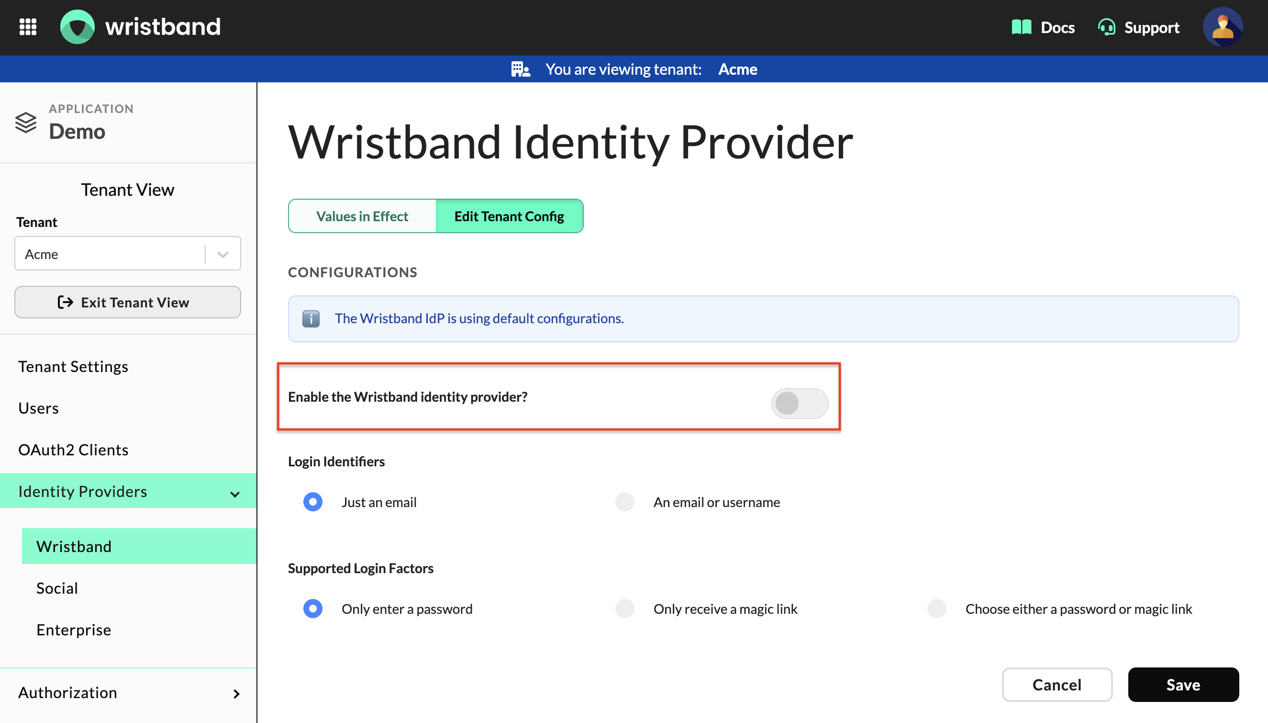This screenshot has height=723, width=1268.
Task: Click the Cancel button
Action: [x=1057, y=684]
